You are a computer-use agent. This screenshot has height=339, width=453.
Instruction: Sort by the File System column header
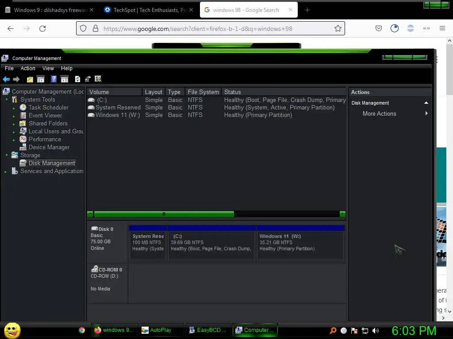(x=203, y=92)
